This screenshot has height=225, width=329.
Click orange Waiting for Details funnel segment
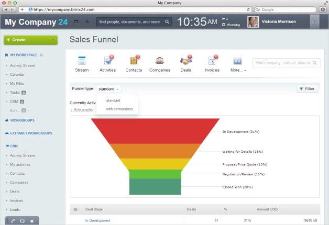(x=155, y=151)
